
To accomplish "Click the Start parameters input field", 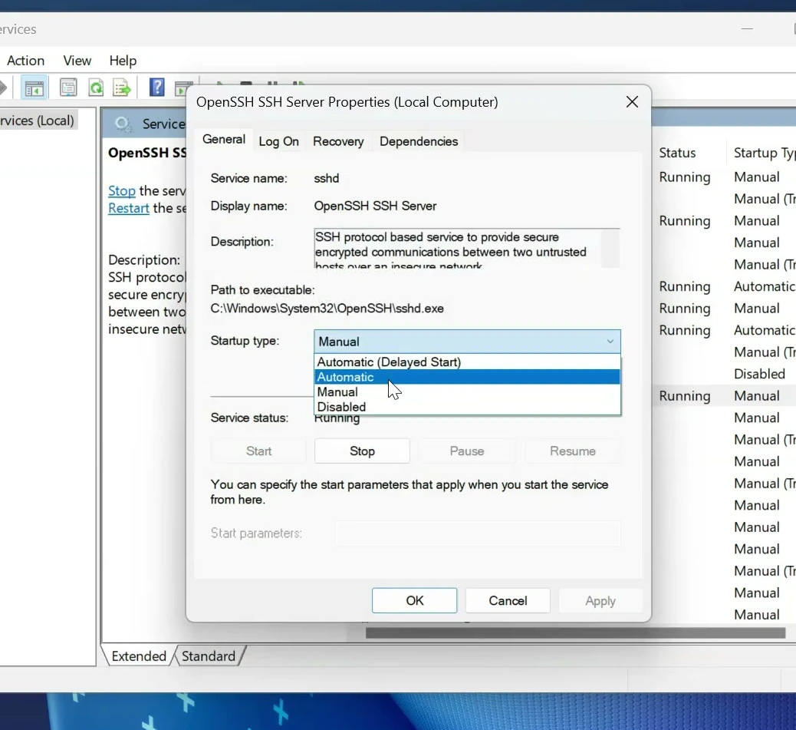I will (478, 533).
